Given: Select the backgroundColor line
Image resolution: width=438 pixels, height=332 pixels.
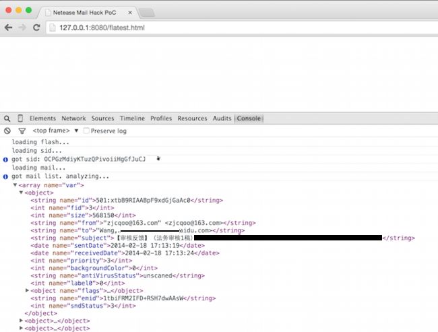Looking at the screenshot, I should [x=94, y=268].
